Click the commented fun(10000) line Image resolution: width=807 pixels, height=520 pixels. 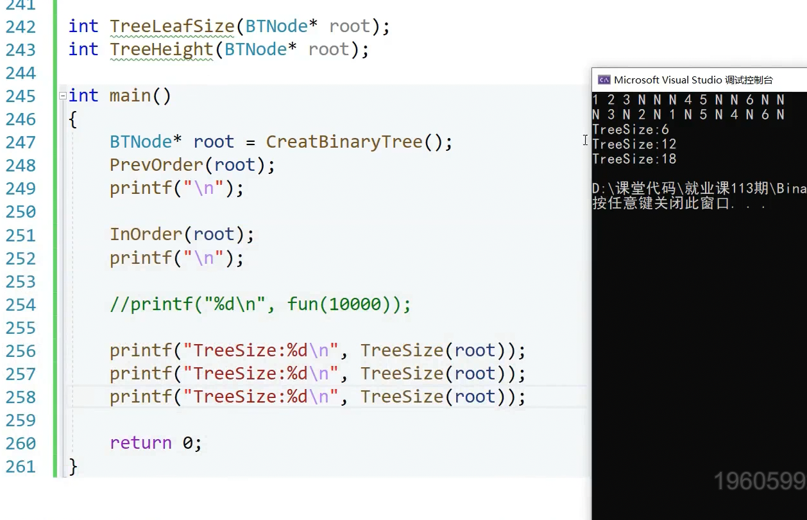[x=260, y=304]
